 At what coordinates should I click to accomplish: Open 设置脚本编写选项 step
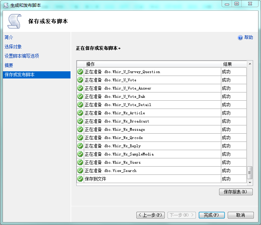click(22, 56)
